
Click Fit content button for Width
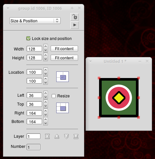point(64,49)
